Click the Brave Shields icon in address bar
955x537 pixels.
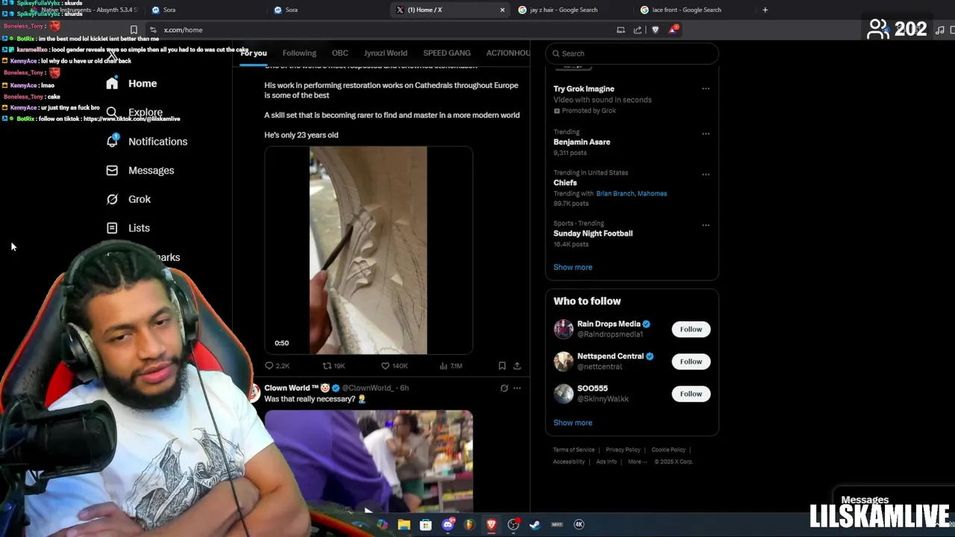click(655, 30)
